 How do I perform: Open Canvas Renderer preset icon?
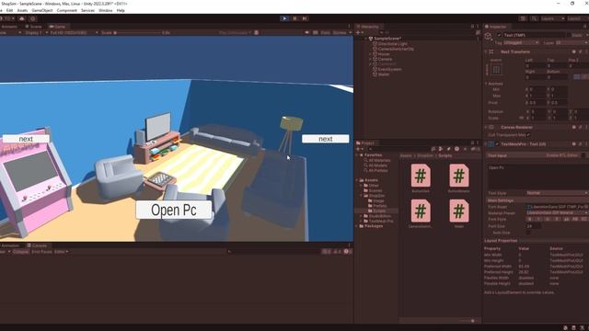[581, 127]
